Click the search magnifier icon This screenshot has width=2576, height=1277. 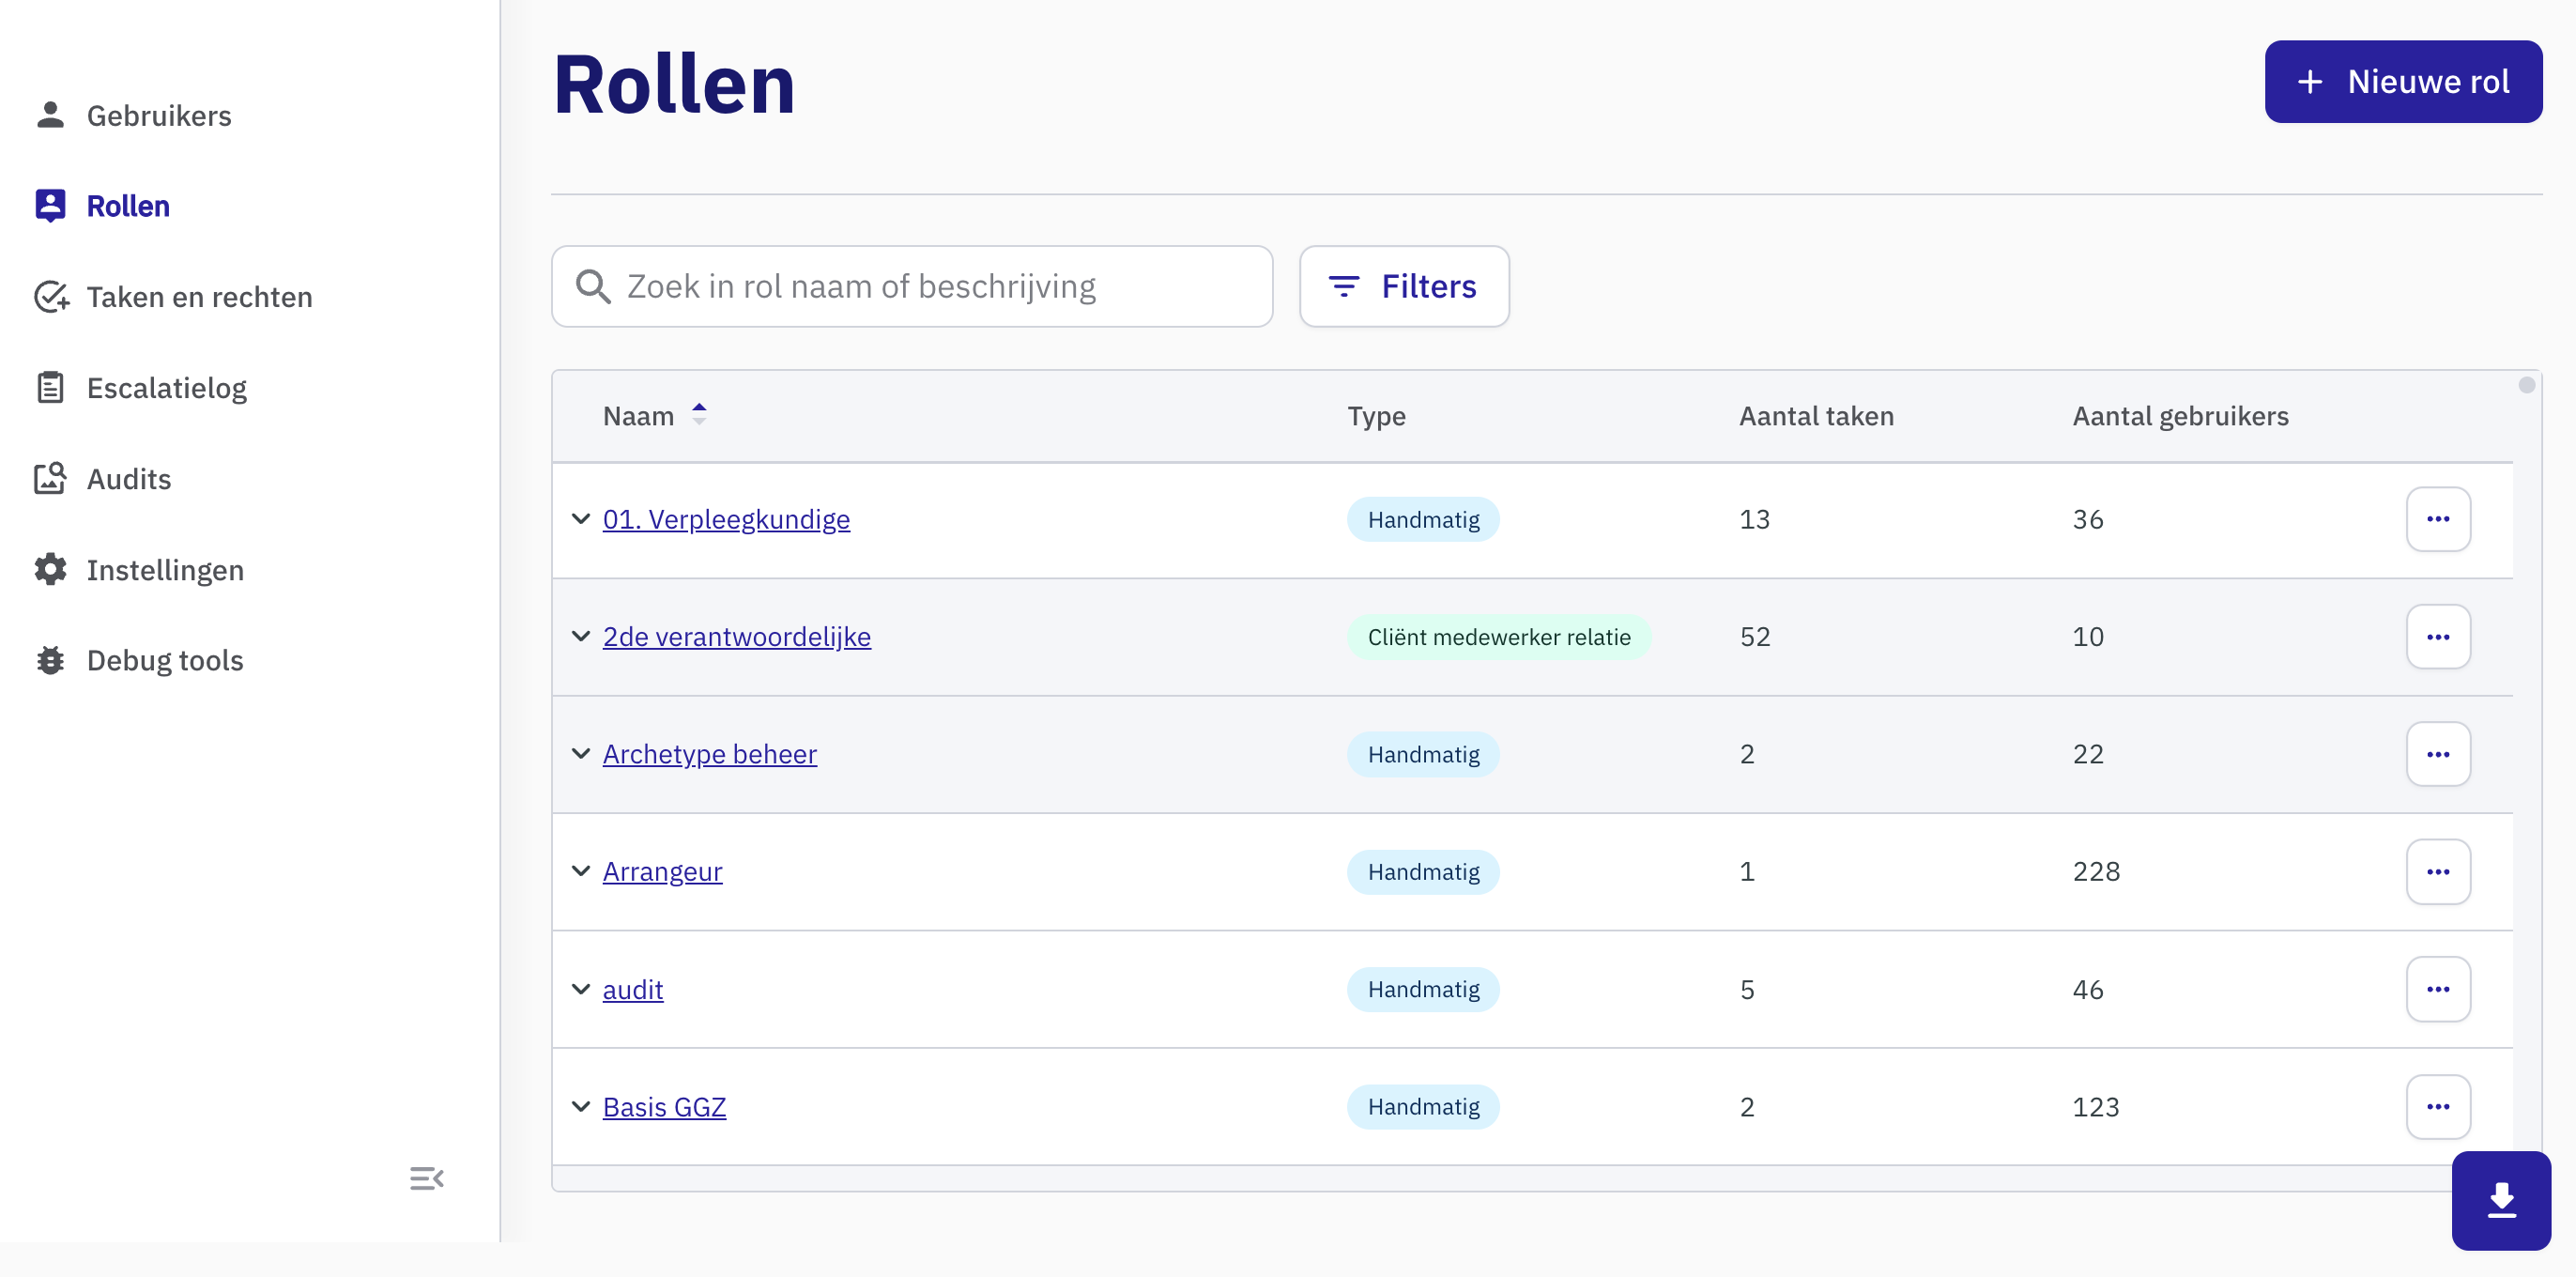(x=593, y=286)
